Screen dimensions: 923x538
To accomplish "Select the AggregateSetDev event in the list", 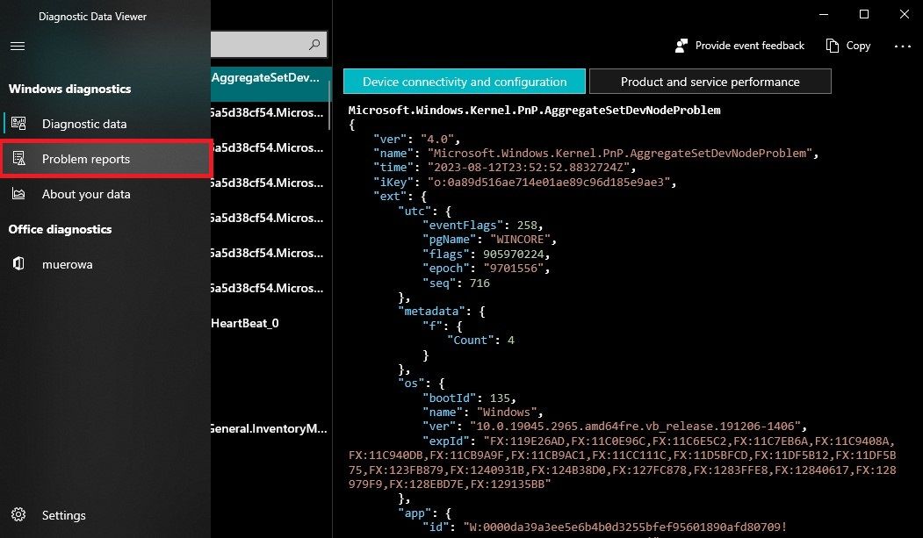I will (x=268, y=77).
